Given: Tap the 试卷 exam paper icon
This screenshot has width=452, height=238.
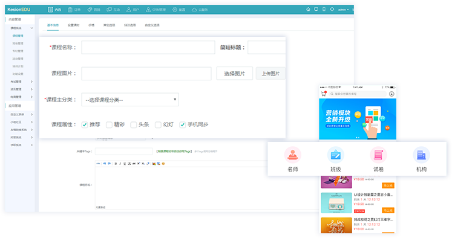Looking at the screenshot, I should (x=379, y=155).
